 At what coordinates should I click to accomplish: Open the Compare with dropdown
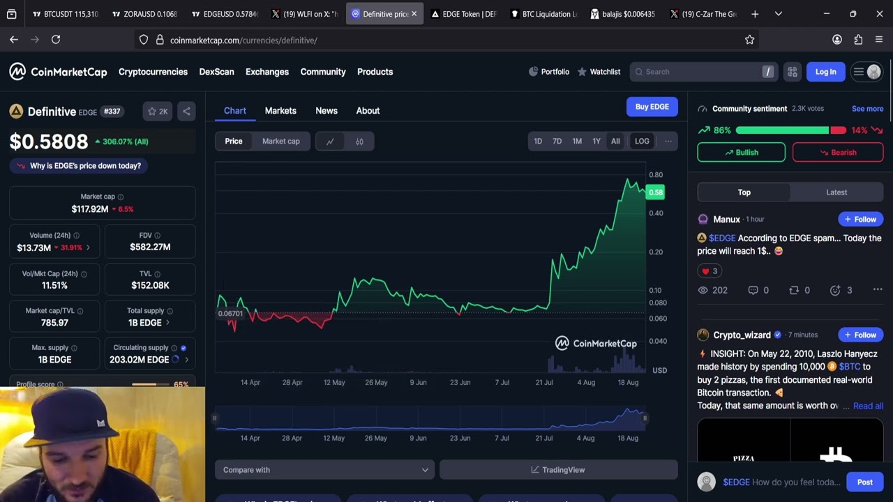pos(324,470)
